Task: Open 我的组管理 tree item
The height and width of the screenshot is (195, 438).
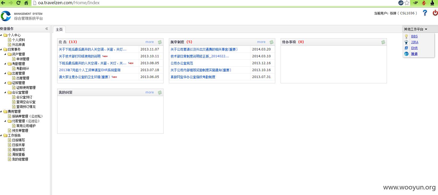Action: coord(20,159)
